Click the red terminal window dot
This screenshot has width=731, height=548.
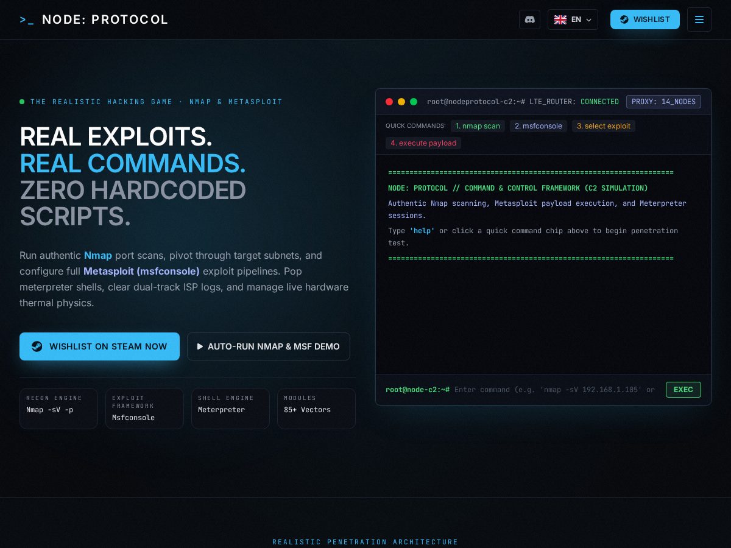tap(389, 102)
